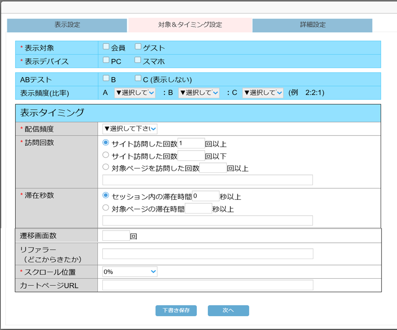Image resolution: width=397 pixels, height=330 pixels.
Task: Open the ratio A dropdown
Action: point(135,93)
